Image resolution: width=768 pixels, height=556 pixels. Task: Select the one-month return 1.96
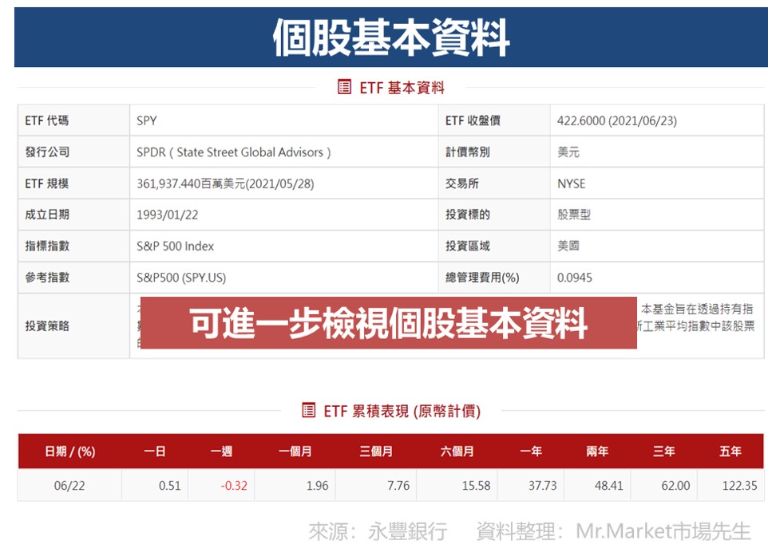318,486
